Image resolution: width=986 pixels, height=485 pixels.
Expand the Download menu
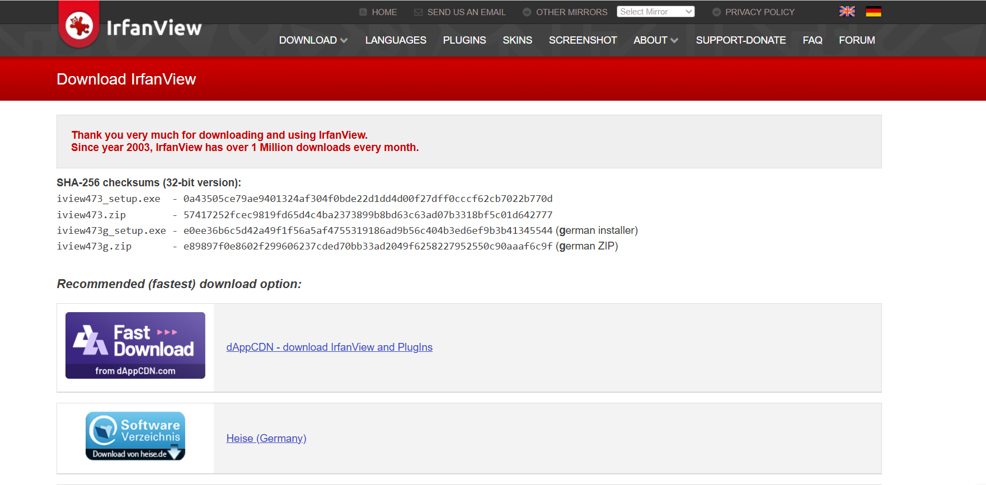pos(313,40)
